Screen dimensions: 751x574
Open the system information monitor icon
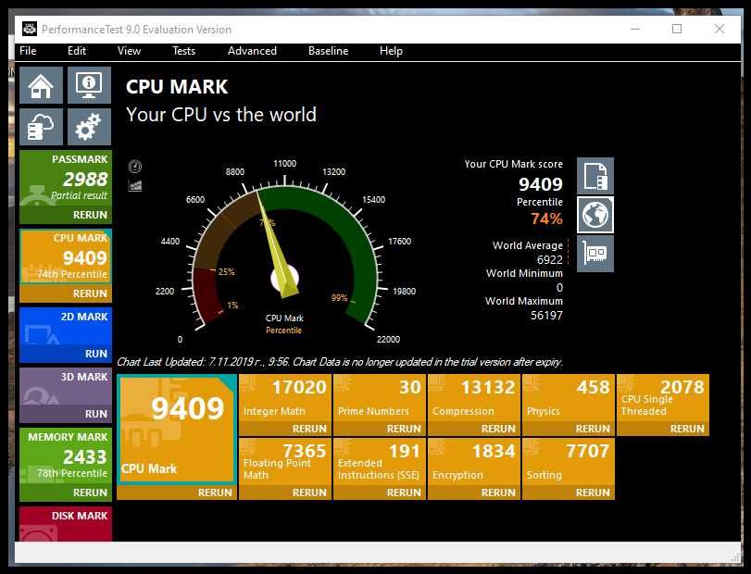coord(89,85)
